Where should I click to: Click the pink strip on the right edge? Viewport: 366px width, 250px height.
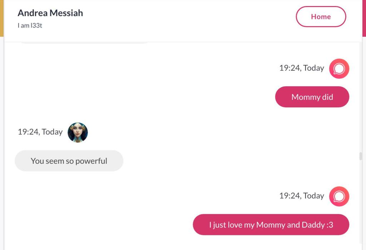coord(364,18)
